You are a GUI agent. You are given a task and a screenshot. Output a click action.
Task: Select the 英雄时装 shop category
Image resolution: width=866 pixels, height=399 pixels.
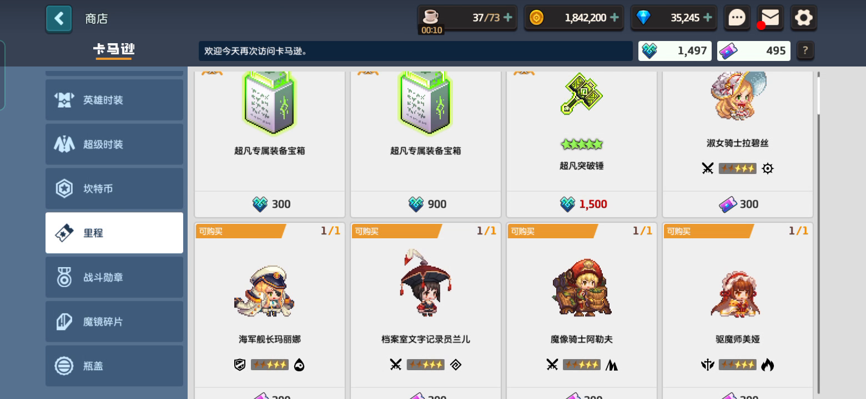(x=114, y=100)
